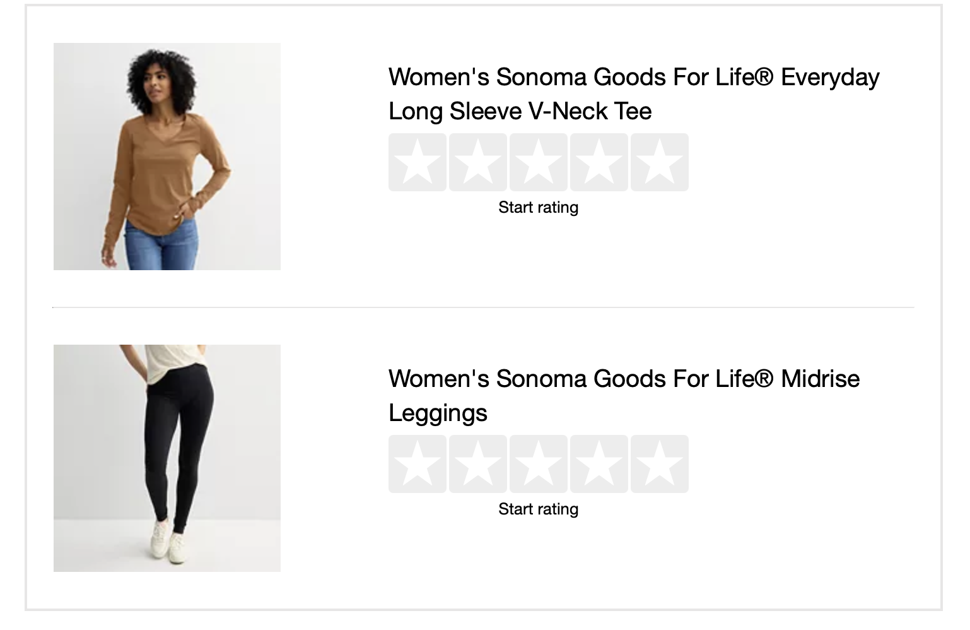Image resolution: width=970 pixels, height=630 pixels.
Task: Click 'Start rating' under the Midrise Leggings
Action: pyautogui.click(x=538, y=509)
